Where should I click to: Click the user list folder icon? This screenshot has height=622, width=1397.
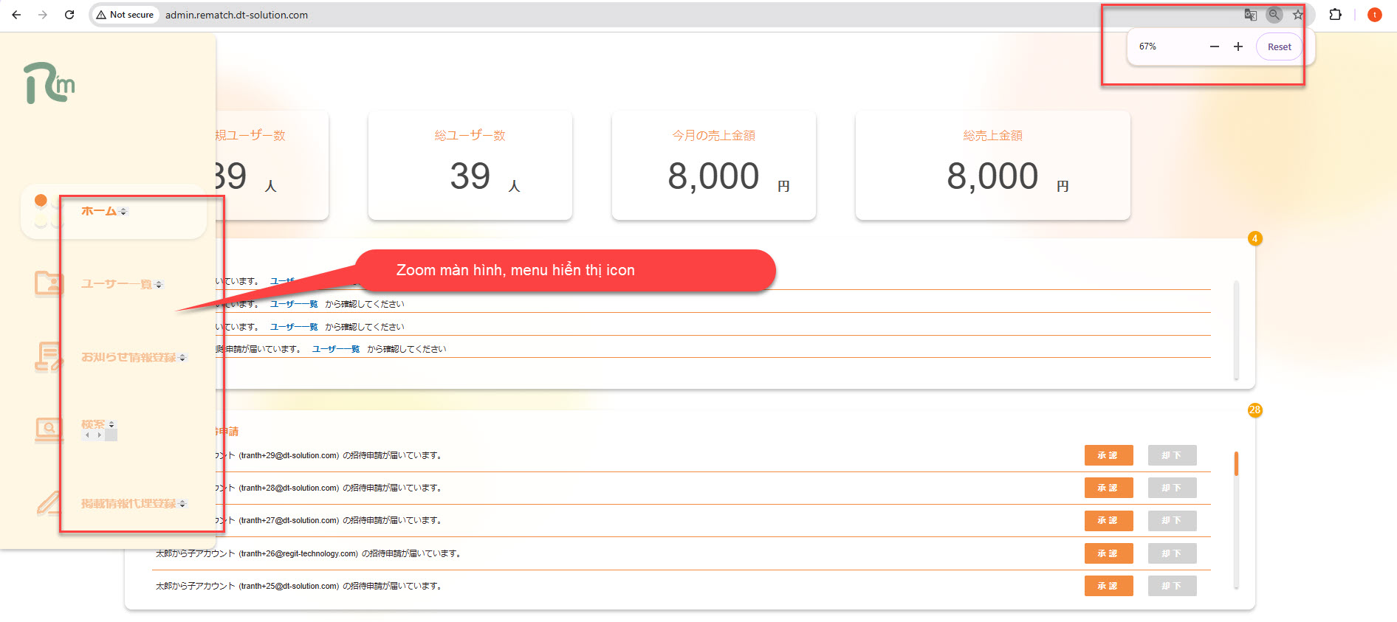coord(49,283)
